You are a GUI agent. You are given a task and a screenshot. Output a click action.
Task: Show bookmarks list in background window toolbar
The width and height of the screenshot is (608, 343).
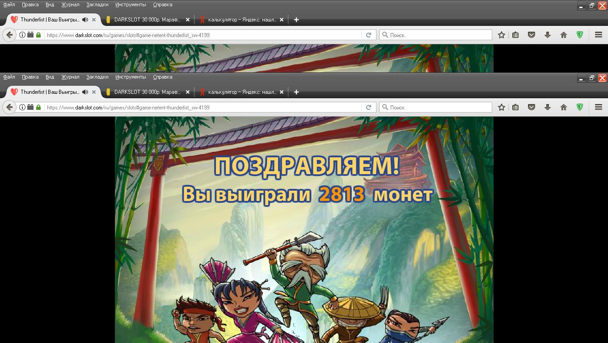pyautogui.click(x=515, y=35)
